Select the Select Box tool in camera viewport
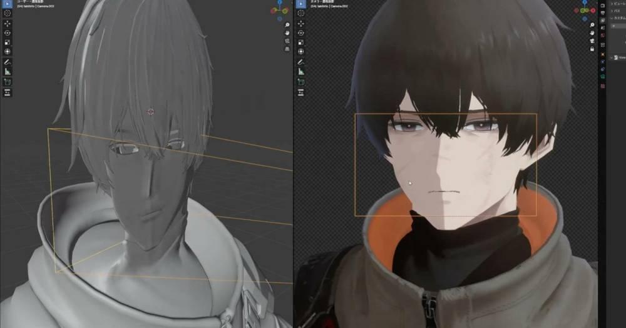This screenshot has width=626, height=328. 300,4
